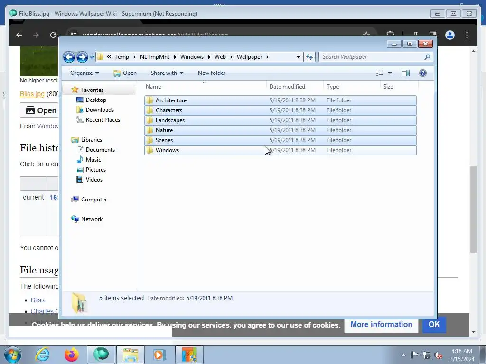Select the Architecture folder

(280, 100)
